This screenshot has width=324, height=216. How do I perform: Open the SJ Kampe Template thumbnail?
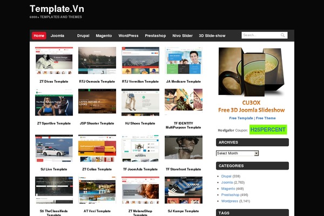pyautogui.click(x=184, y=190)
